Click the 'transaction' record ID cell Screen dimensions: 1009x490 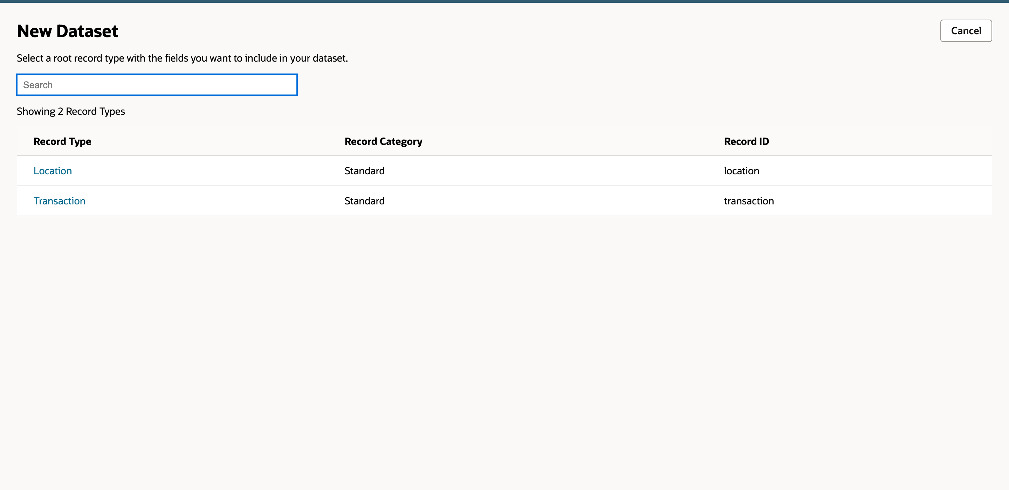tap(749, 201)
